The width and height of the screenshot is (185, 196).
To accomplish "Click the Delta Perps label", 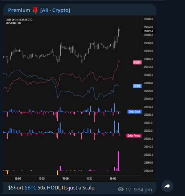I will [x=134, y=136].
